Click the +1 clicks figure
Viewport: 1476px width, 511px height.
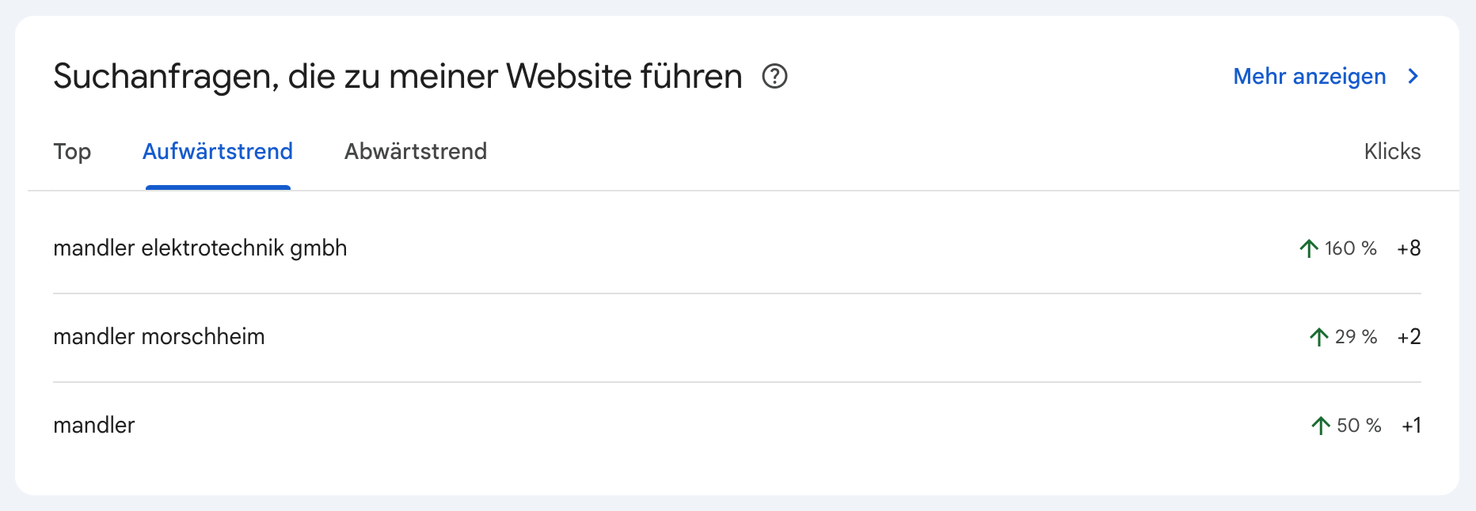click(x=1411, y=426)
